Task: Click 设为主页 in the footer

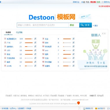Action: (x=100, y=96)
